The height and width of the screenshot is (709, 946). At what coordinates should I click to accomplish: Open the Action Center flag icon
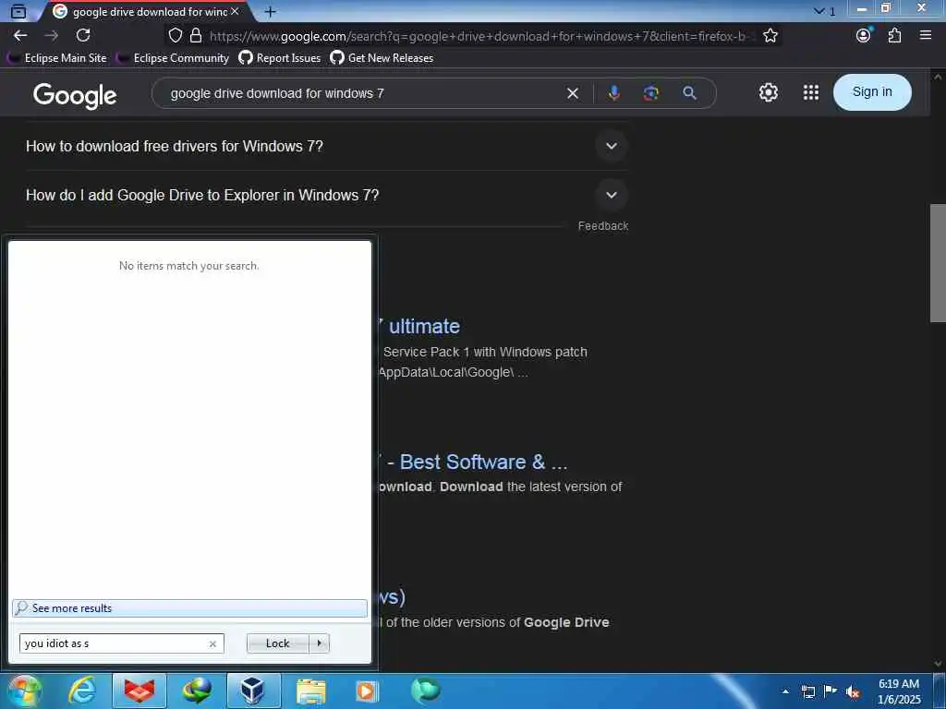(x=831, y=691)
